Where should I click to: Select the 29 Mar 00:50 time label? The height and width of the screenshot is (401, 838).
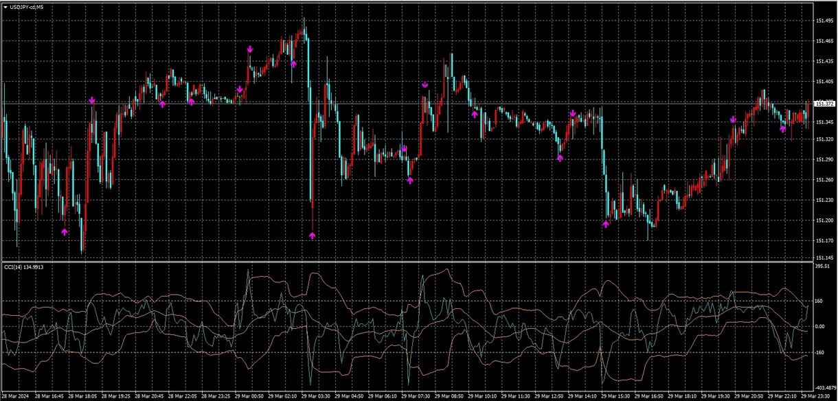(249, 396)
